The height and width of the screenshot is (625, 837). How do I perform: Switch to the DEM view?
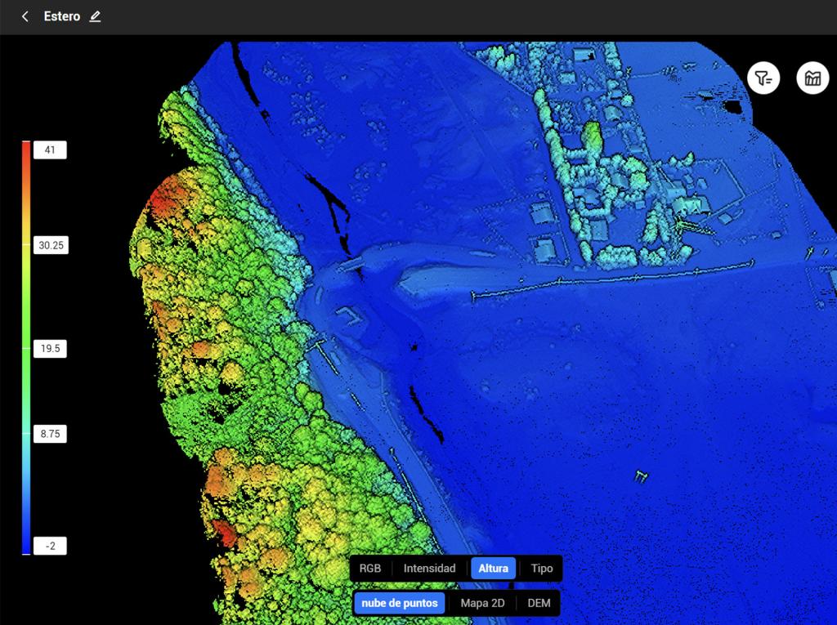coord(539,604)
